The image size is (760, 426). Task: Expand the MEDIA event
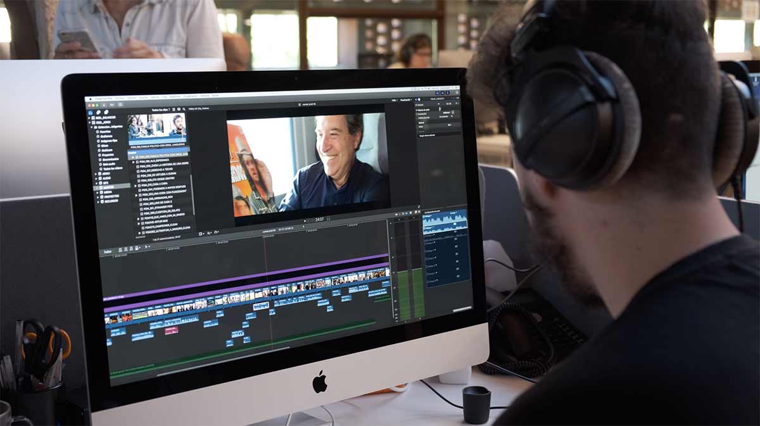[97, 192]
